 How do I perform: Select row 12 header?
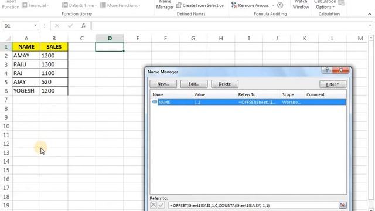(6, 144)
